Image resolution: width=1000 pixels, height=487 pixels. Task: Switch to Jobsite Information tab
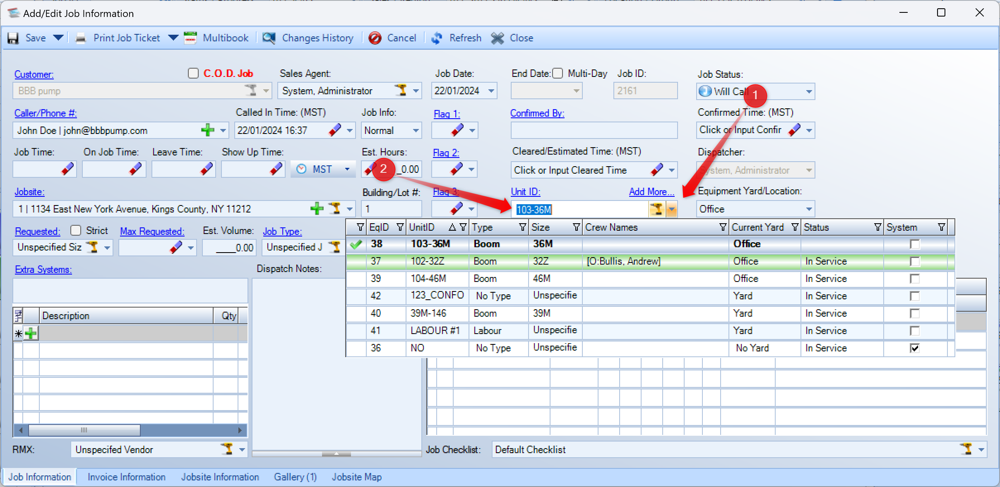[x=220, y=477]
